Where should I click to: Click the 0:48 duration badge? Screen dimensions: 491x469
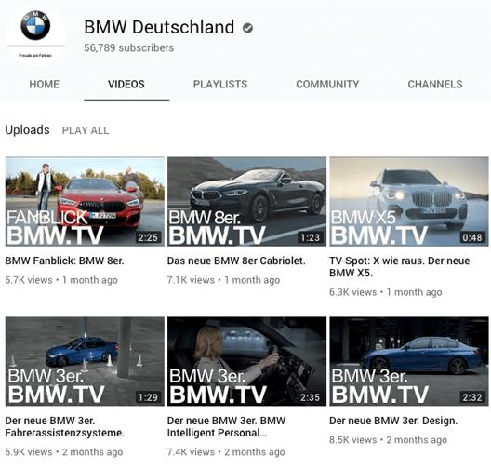[x=472, y=237]
